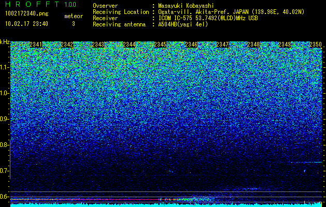Click the HROFFT 1.0.0 title text

[41, 4]
